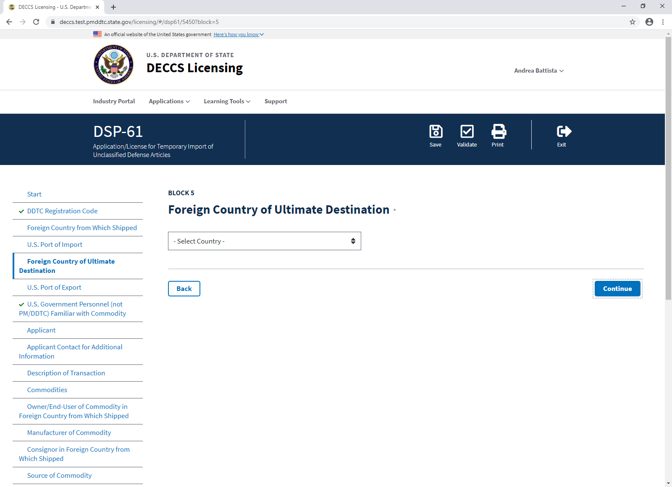Click the DECCS Licensing site title
This screenshot has width=672, height=487.
coord(194,68)
